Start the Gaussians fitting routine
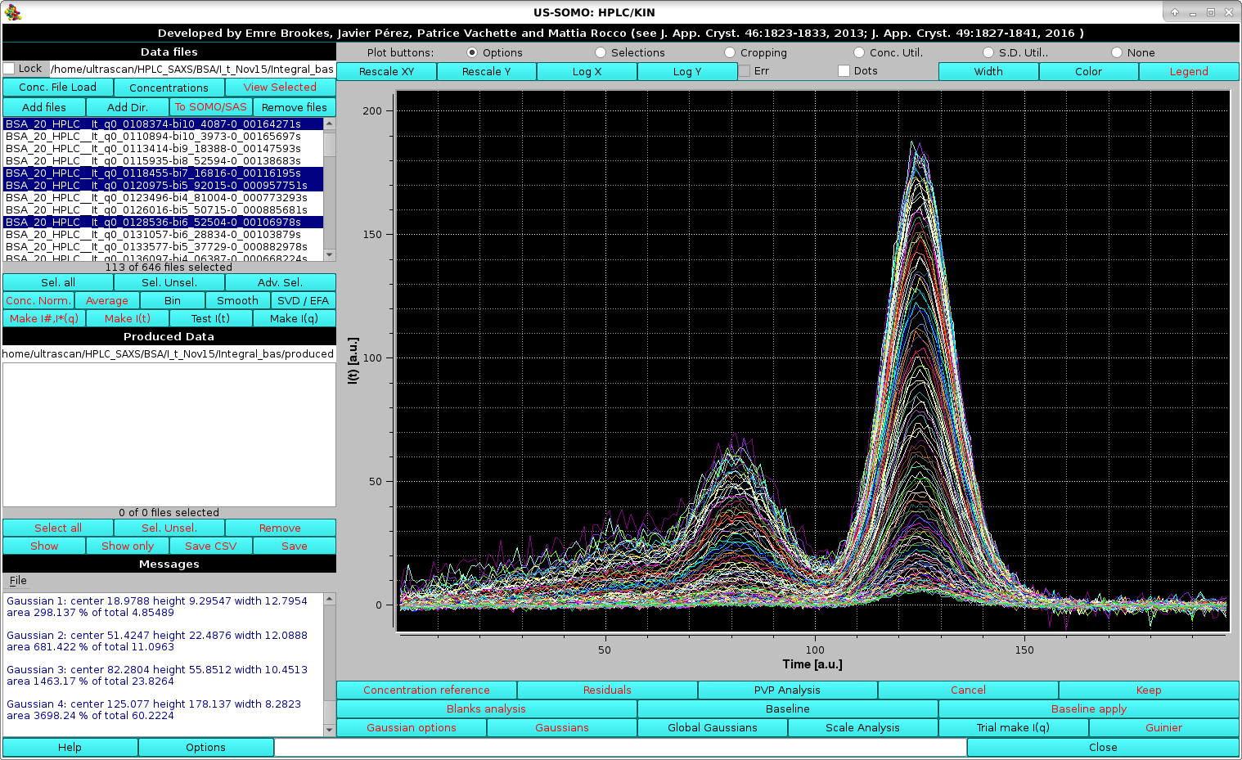The width and height of the screenshot is (1242, 760). tap(561, 727)
